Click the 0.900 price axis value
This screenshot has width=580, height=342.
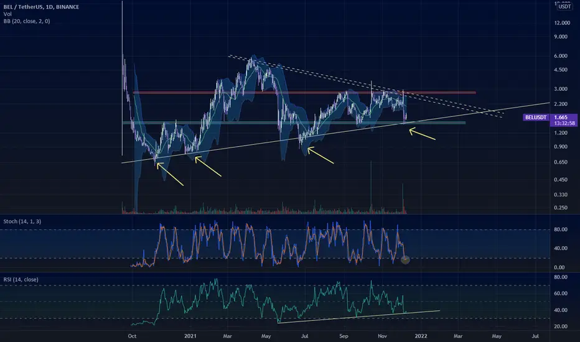[561, 146]
